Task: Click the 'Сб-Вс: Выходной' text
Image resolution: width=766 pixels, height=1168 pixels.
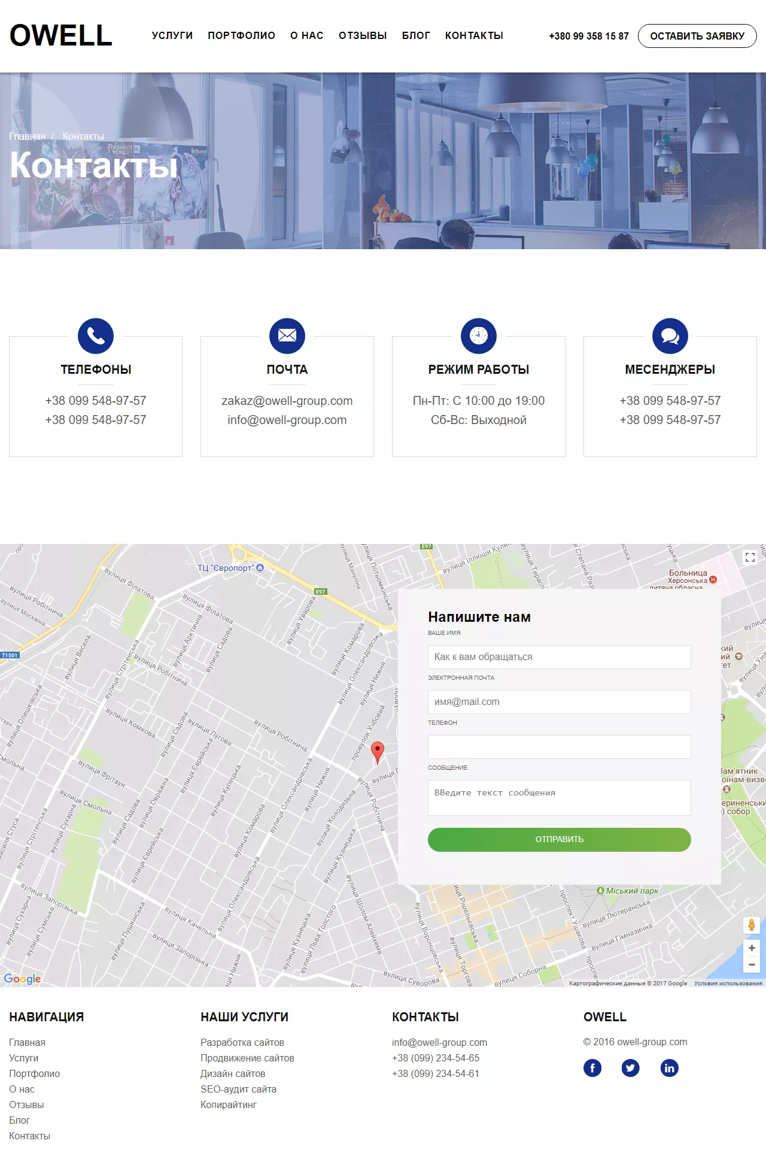Action: 479,420
